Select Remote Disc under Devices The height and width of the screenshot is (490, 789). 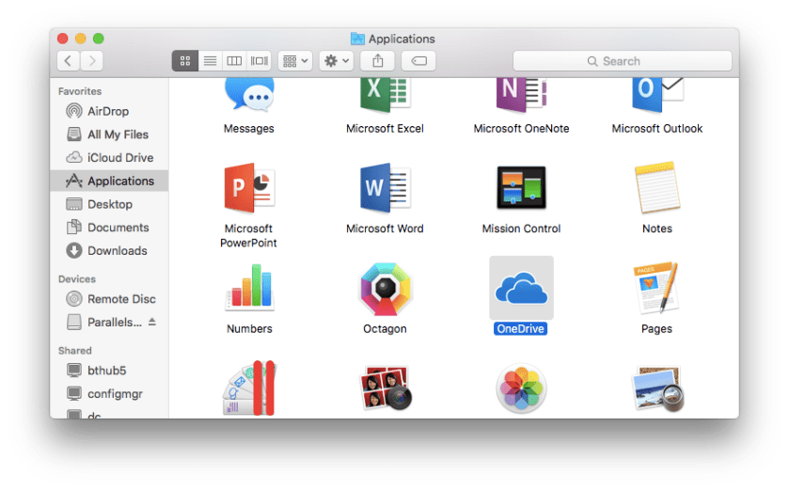[110, 299]
